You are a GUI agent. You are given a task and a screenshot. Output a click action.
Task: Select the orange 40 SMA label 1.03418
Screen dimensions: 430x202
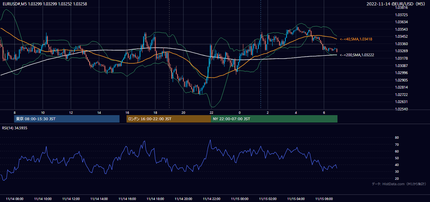(x=356, y=39)
